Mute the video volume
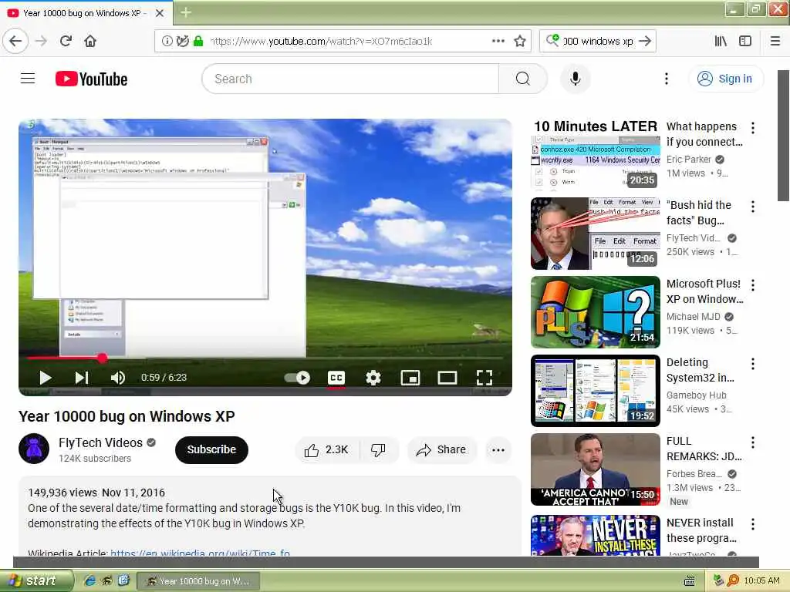Image resolution: width=790 pixels, height=592 pixels. [118, 378]
